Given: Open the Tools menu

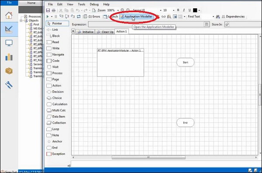Looking at the screenshot, I should 82,4.
